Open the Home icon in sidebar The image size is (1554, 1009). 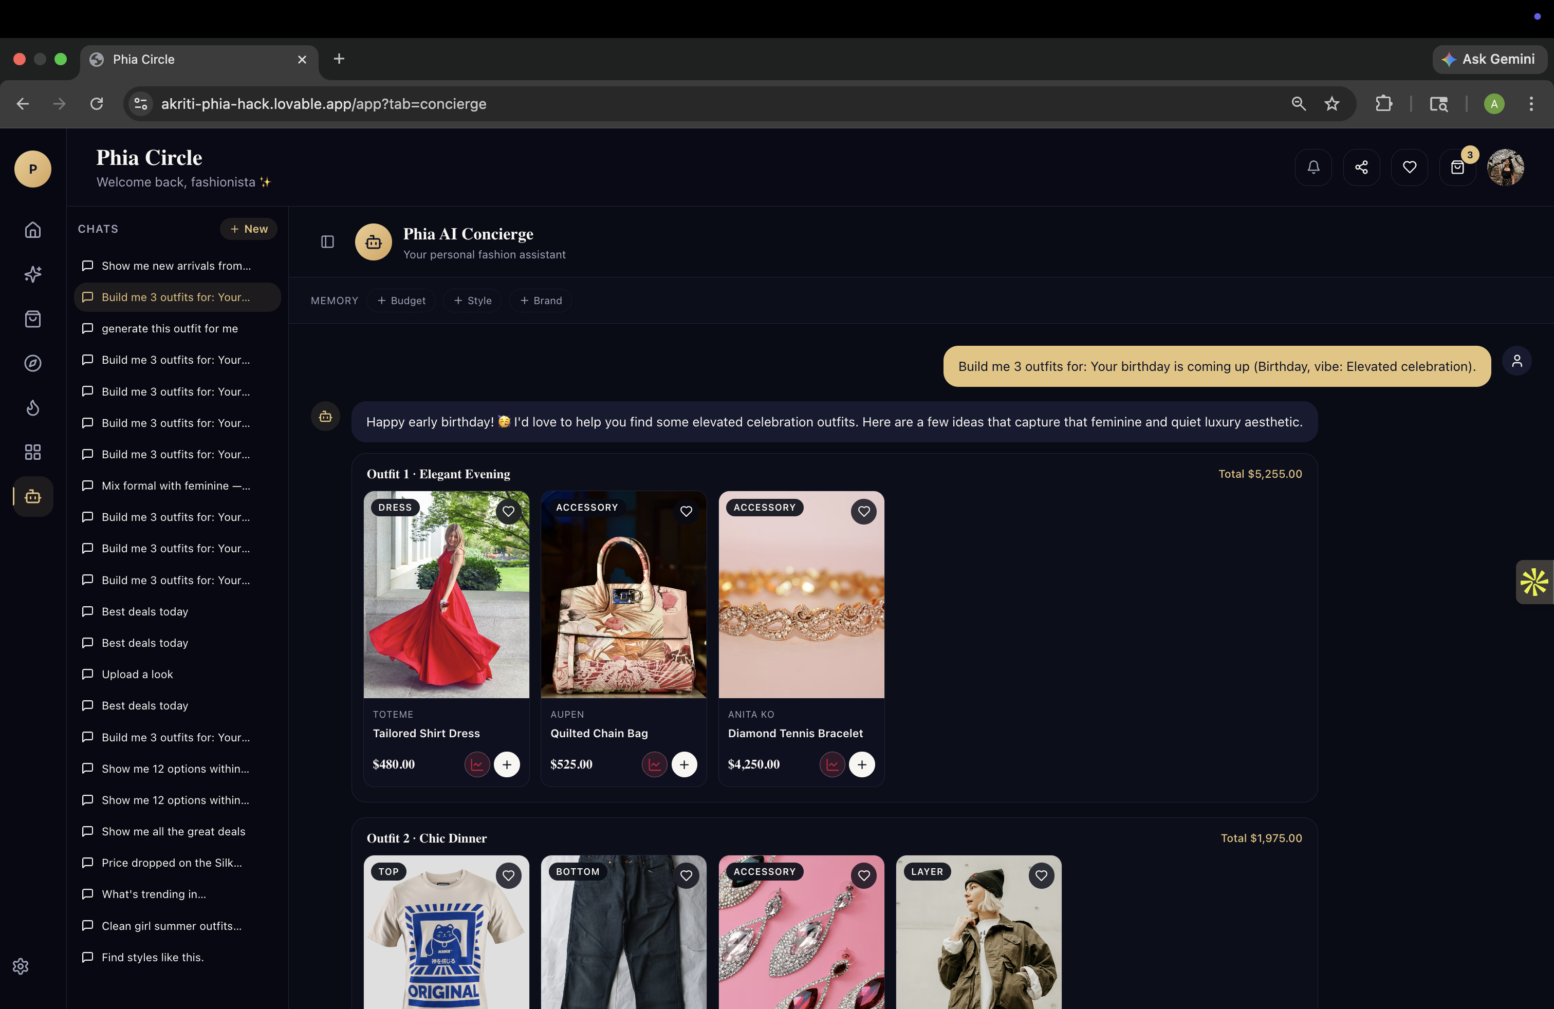click(x=33, y=230)
